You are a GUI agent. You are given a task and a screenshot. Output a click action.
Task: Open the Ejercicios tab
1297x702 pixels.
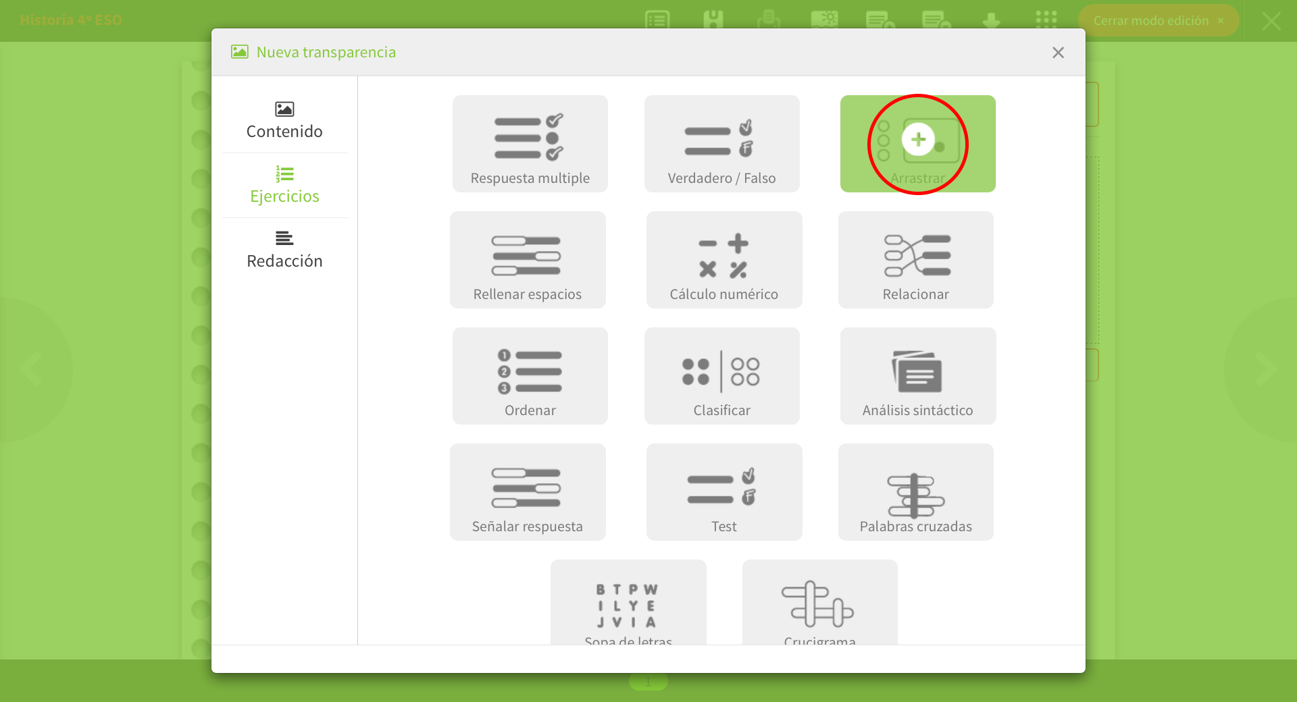(284, 185)
